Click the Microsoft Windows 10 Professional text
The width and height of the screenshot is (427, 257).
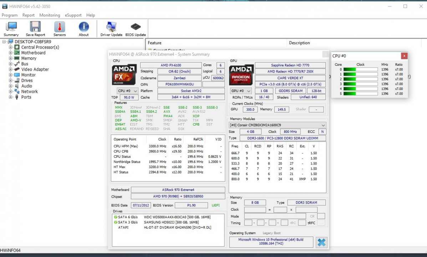tap(271, 241)
